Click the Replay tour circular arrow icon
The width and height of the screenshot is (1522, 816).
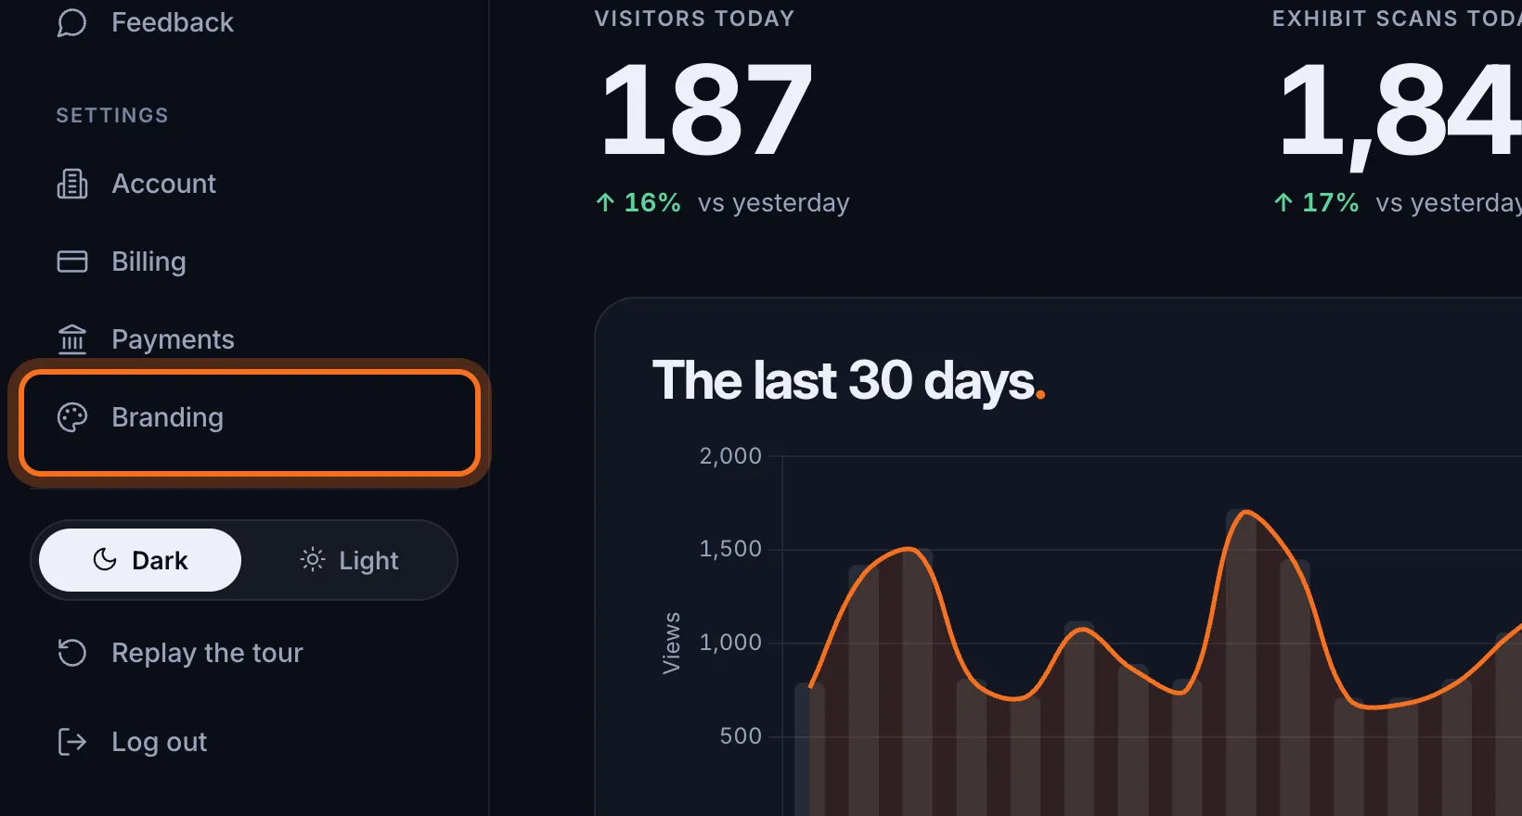pos(71,653)
